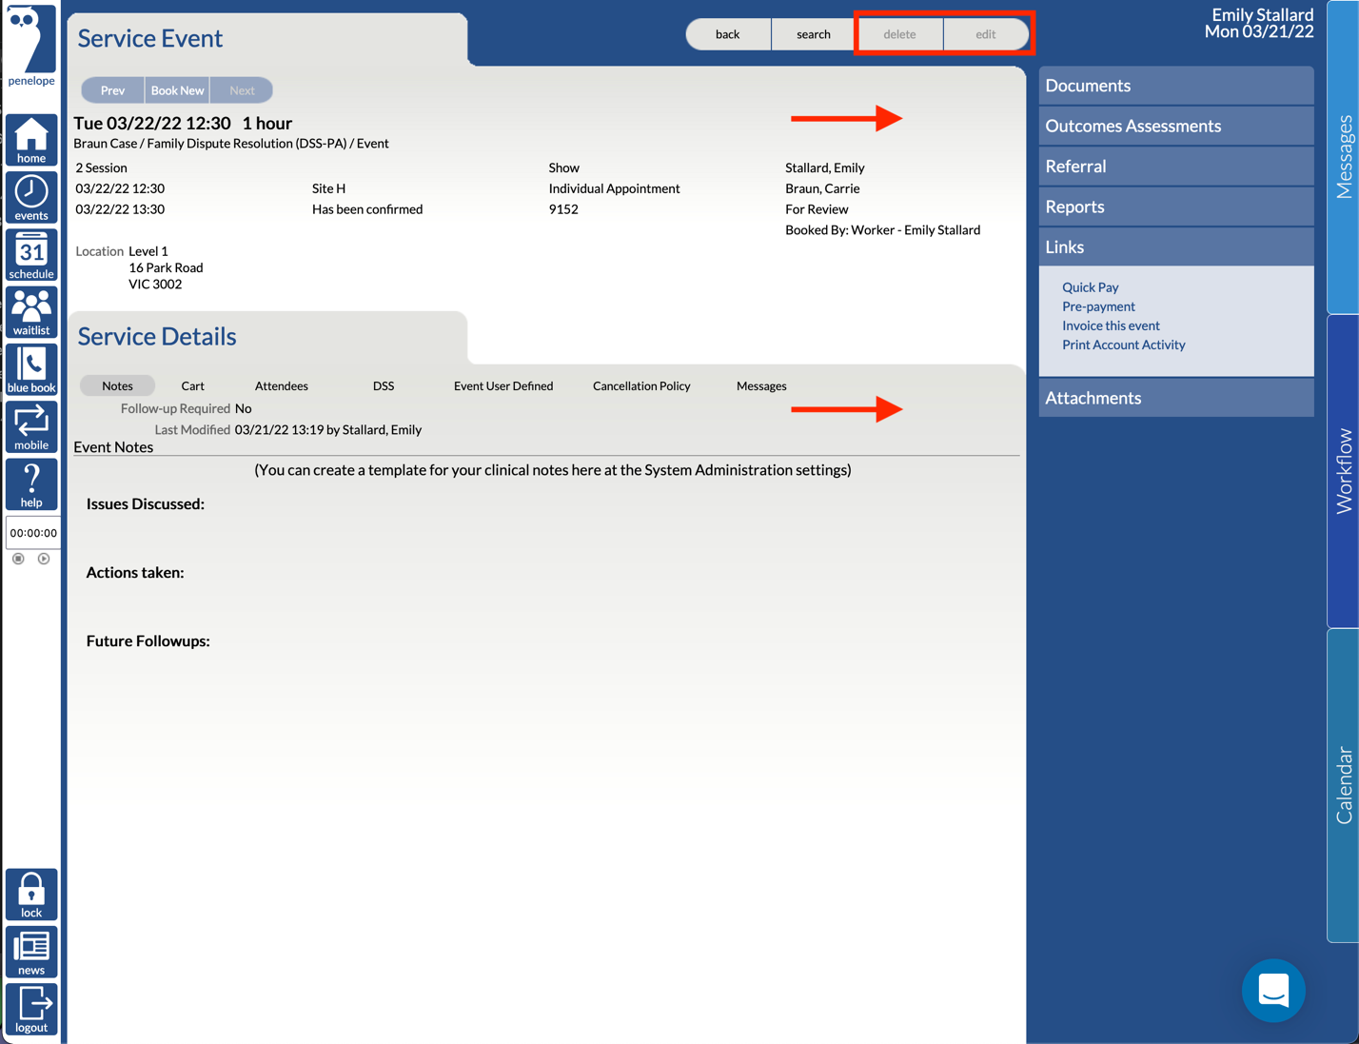The image size is (1359, 1044).
Task: Start the timer with the play button
Action: click(x=44, y=559)
